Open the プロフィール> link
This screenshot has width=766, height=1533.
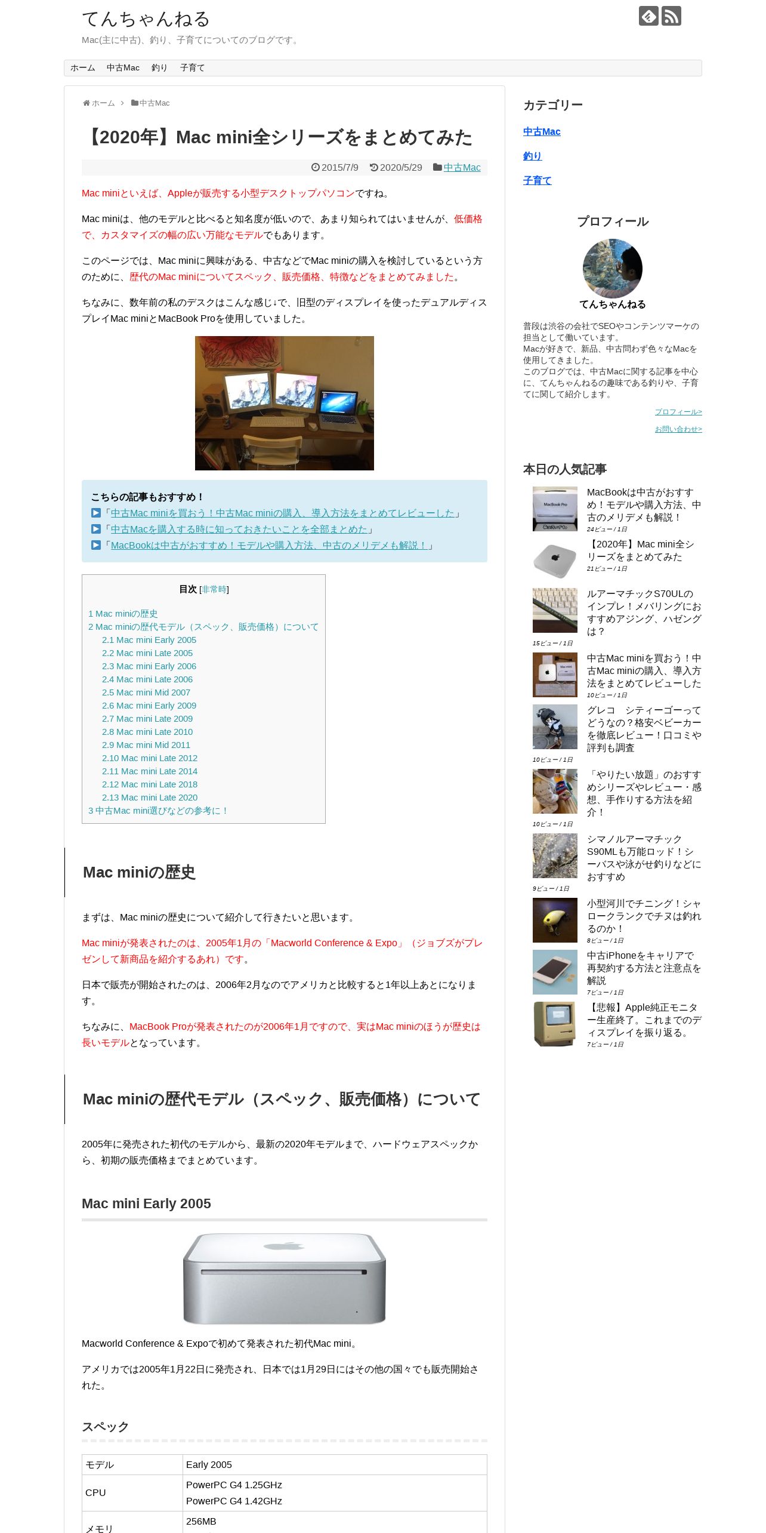coord(678,412)
